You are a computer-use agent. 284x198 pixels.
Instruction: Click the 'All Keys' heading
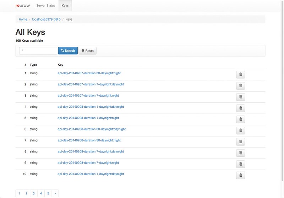(30, 32)
